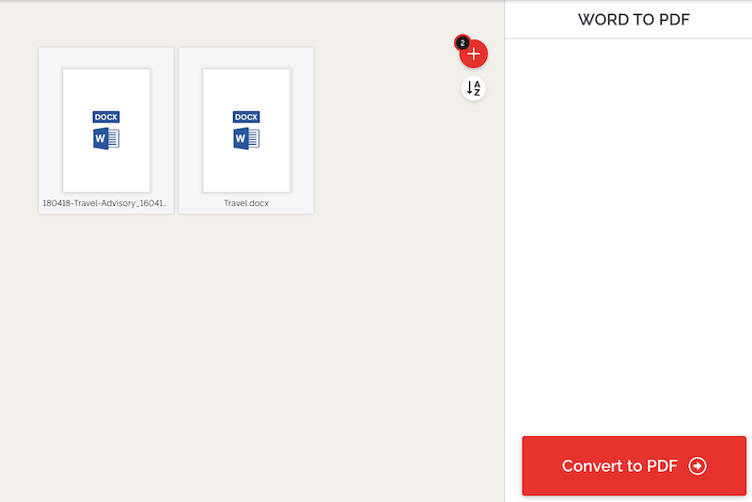The width and height of the screenshot is (752, 502).
Task: Click the Word logo on the Travel.docx file
Action: pyautogui.click(x=246, y=139)
